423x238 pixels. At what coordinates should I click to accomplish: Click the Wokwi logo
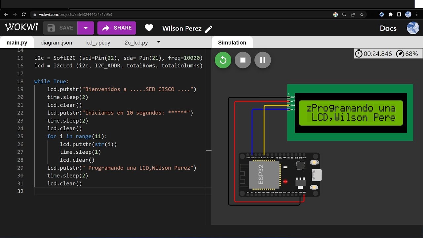coord(21,27)
